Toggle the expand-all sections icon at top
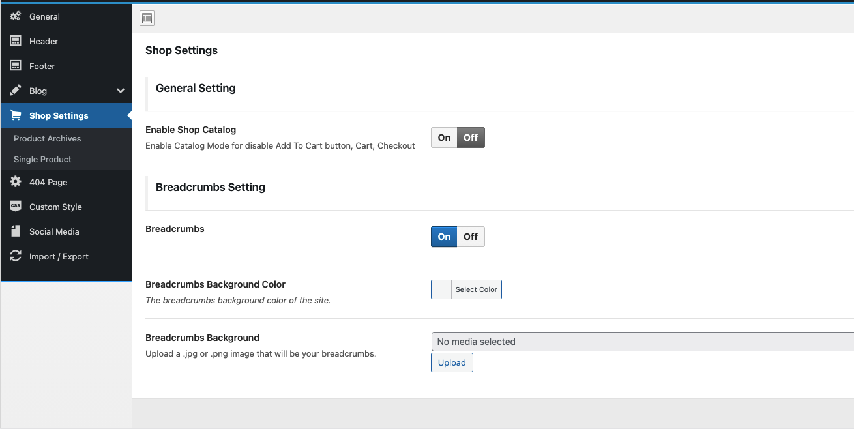 point(147,19)
